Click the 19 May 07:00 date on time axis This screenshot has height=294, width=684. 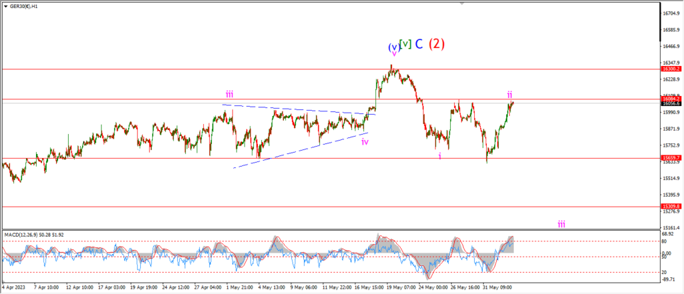(x=399, y=288)
